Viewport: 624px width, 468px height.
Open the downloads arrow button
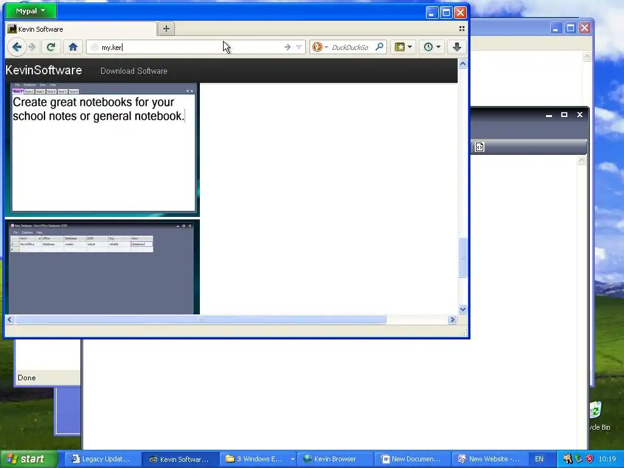tap(457, 47)
